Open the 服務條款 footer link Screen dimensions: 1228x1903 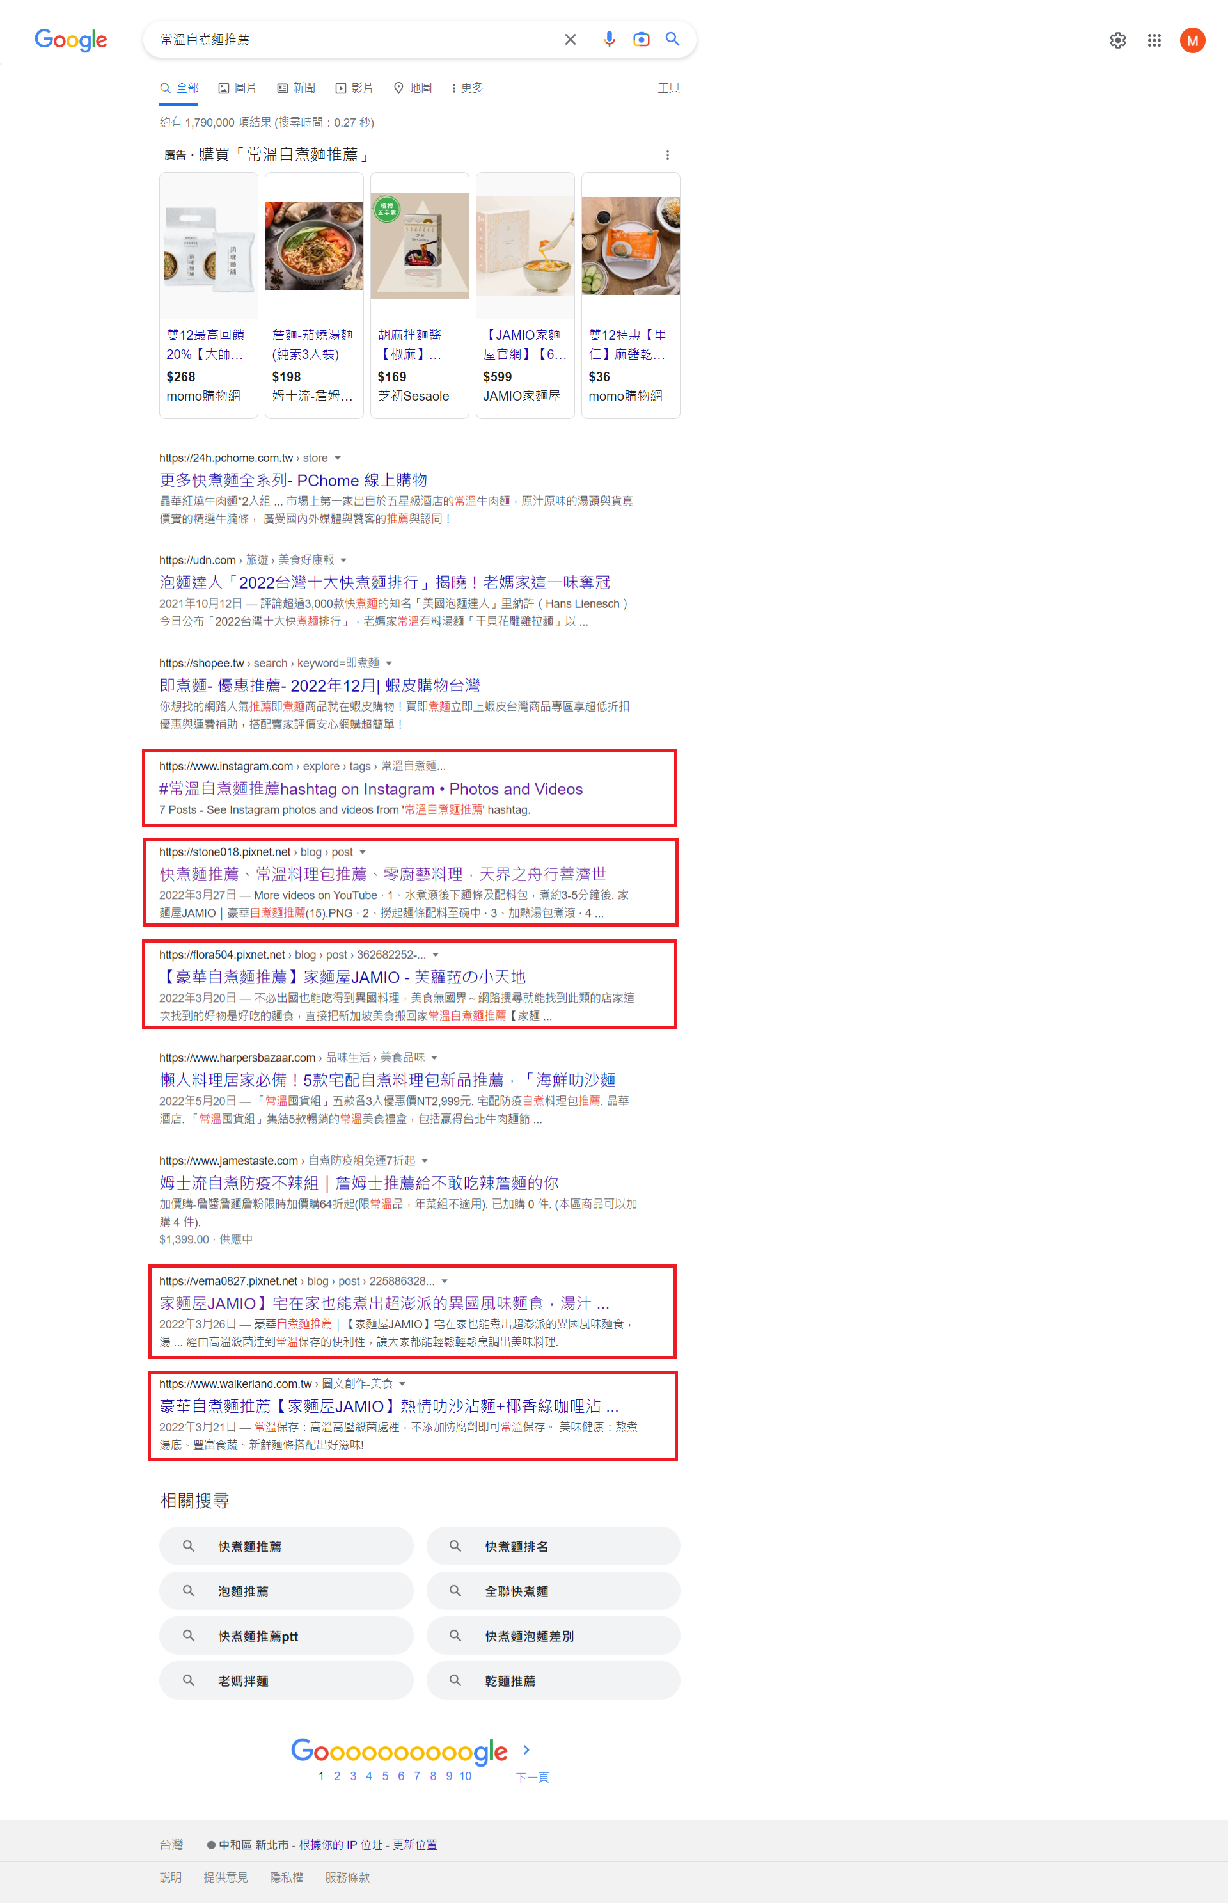347,1877
